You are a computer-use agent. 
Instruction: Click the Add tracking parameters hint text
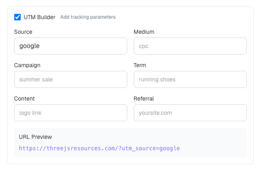[88, 17]
